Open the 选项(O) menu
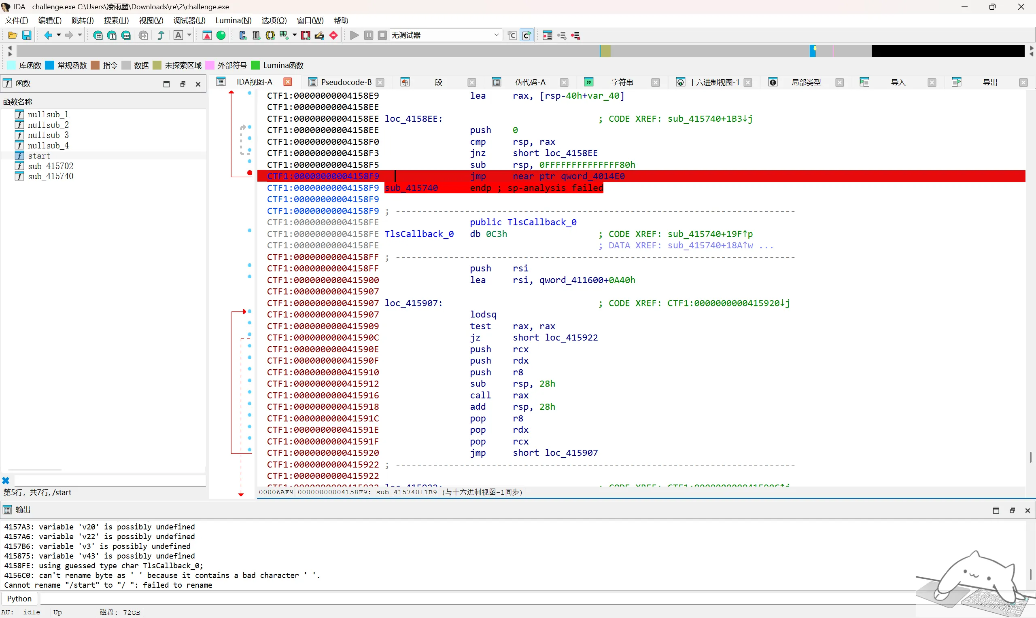 [274, 20]
